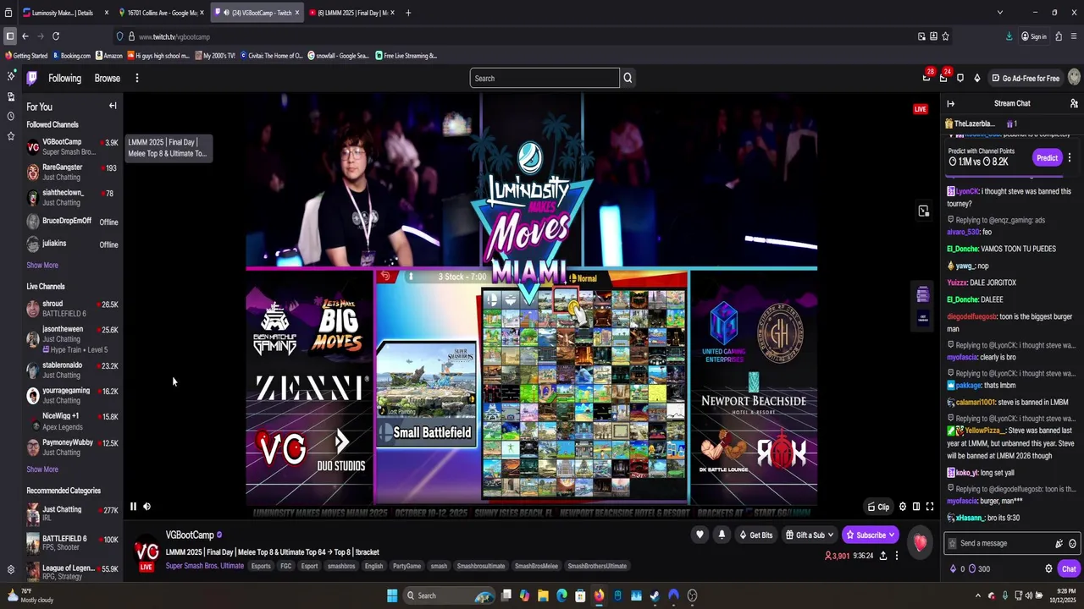1084x609 pixels.
Task: Click the channel points balance 300
Action: (x=978, y=569)
